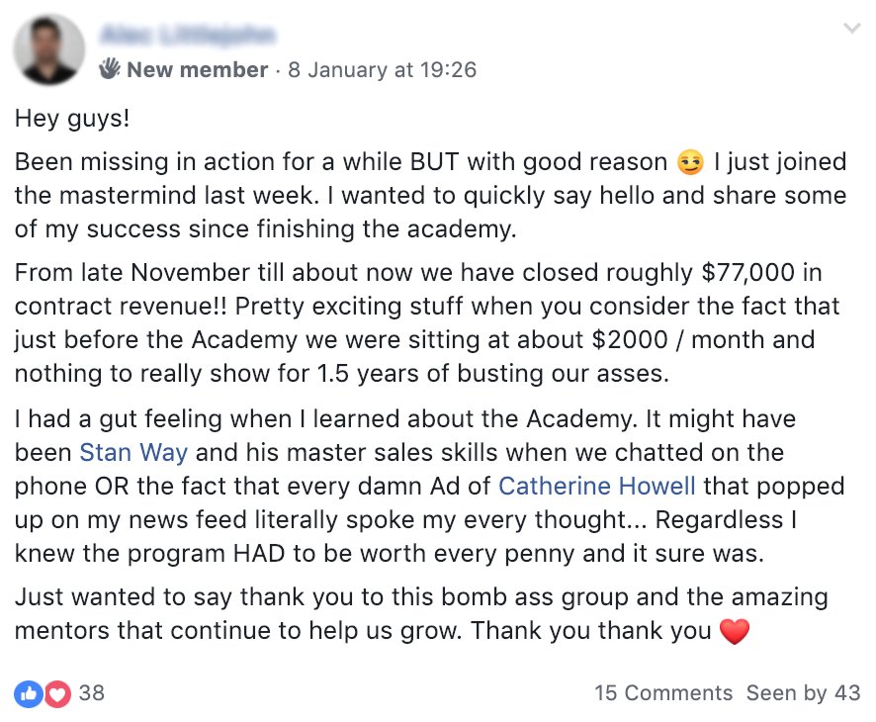The width and height of the screenshot is (876, 722).
Task: Click the post author's profile picture
Action: pyautogui.click(x=50, y=49)
